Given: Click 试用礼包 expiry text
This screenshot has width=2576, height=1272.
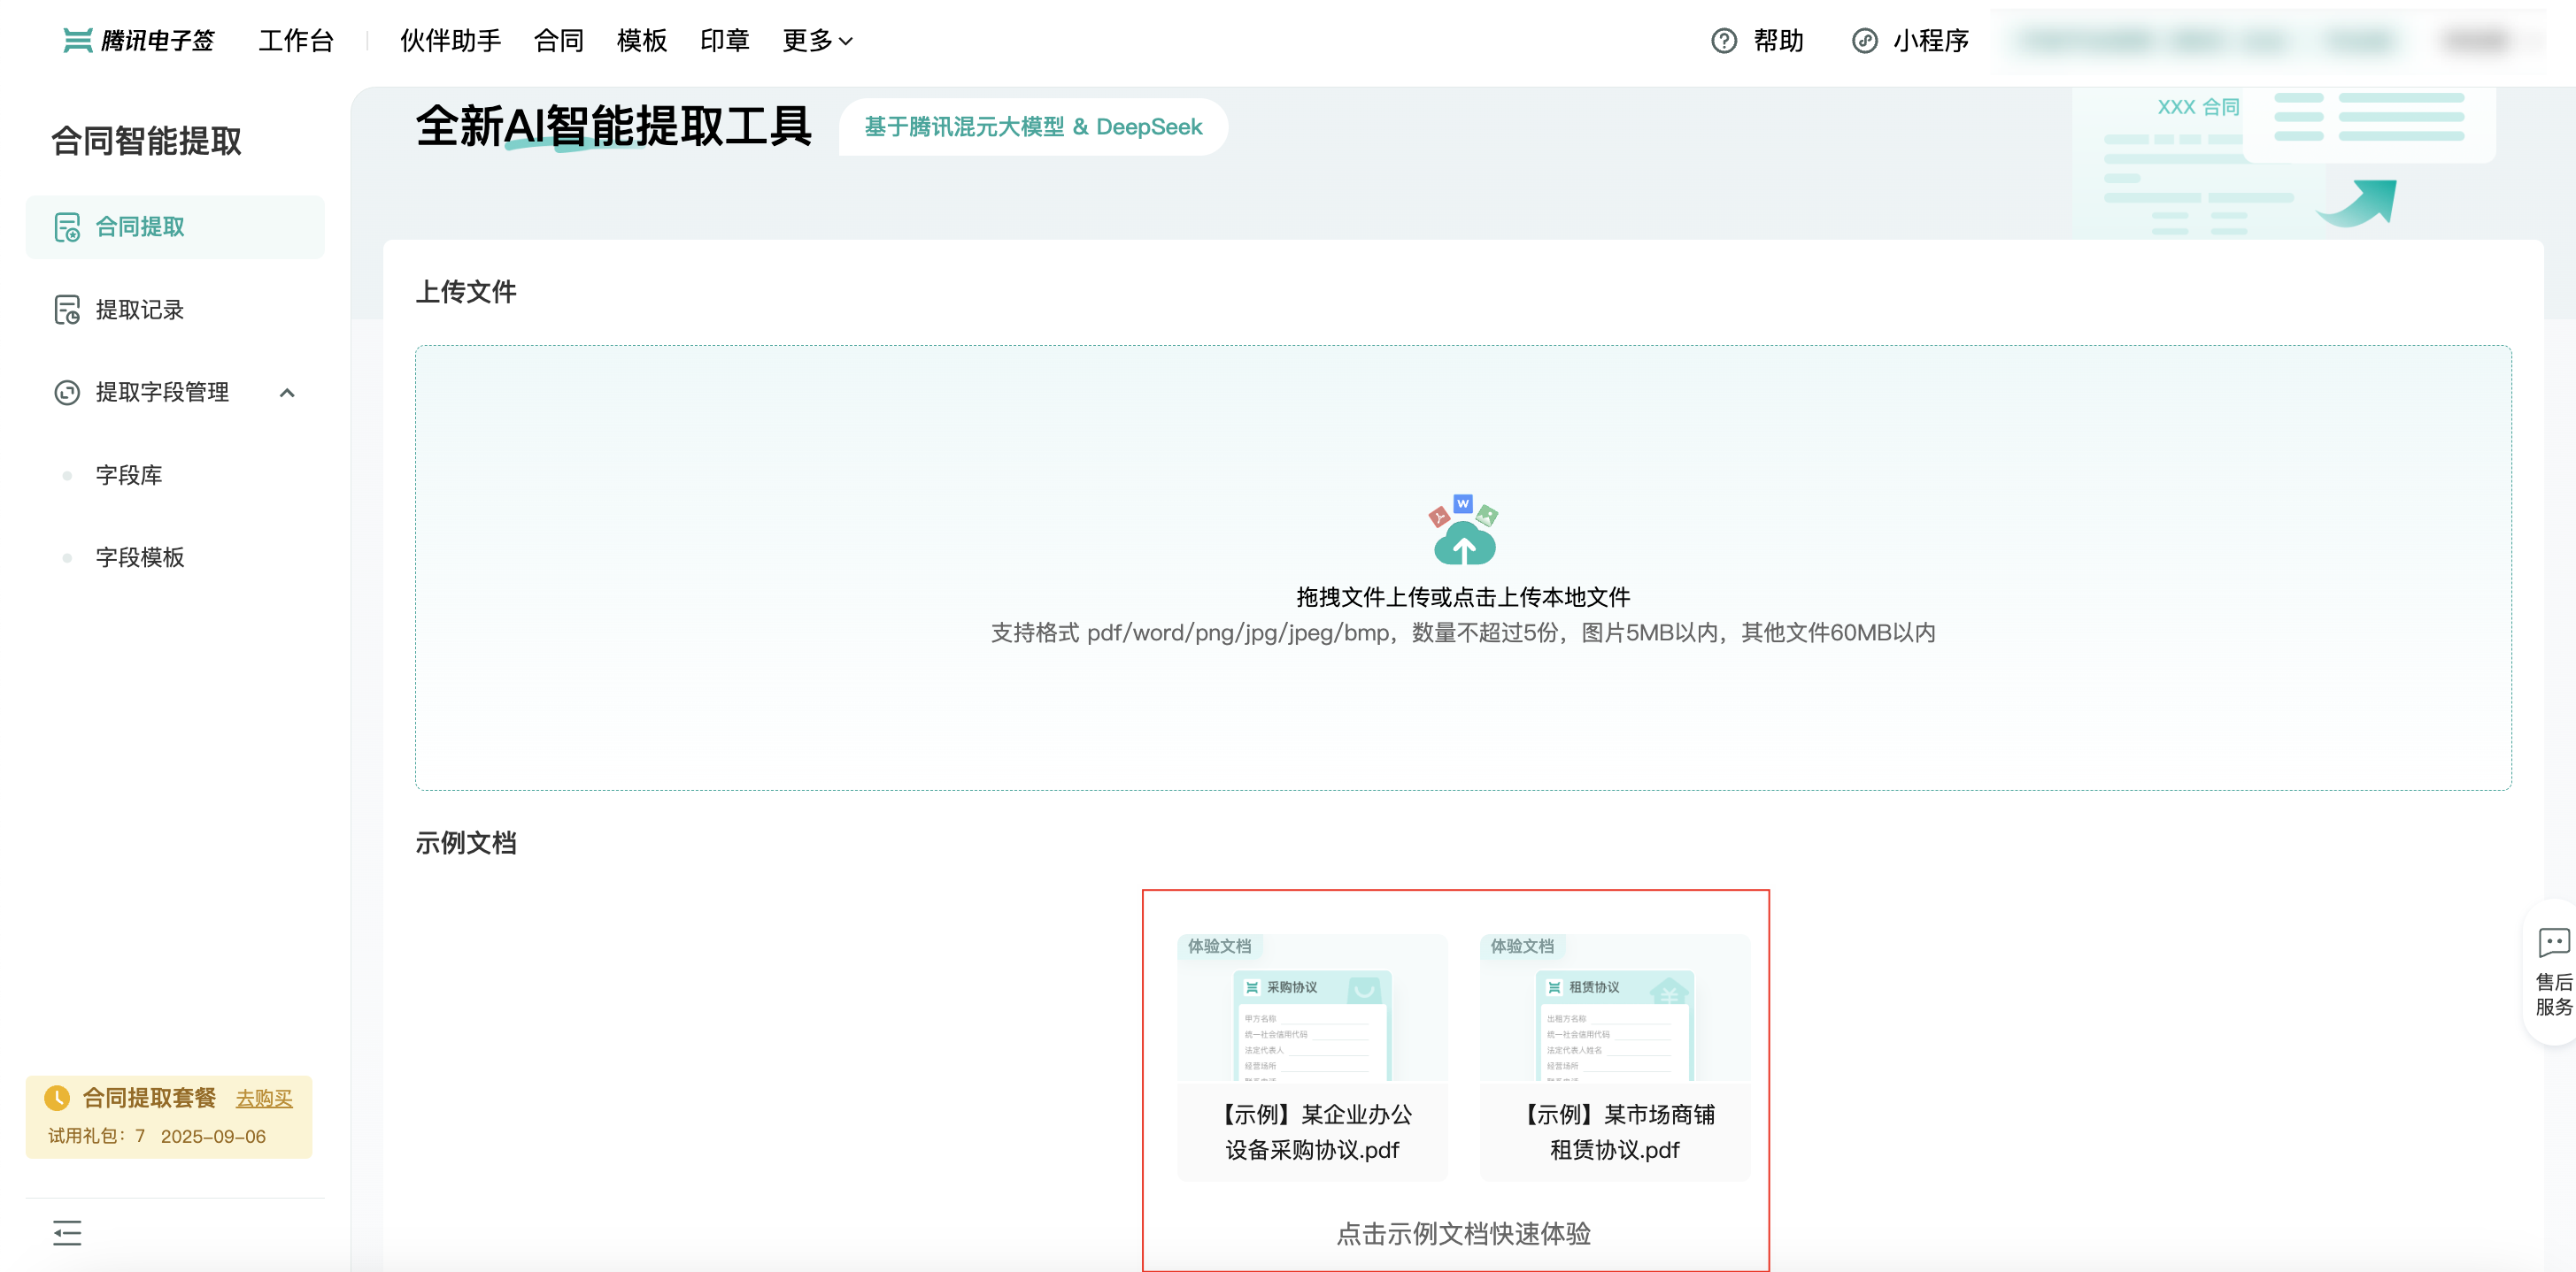Looking at the screenshot, I should pyautogui.click(x=157, y=1138).
